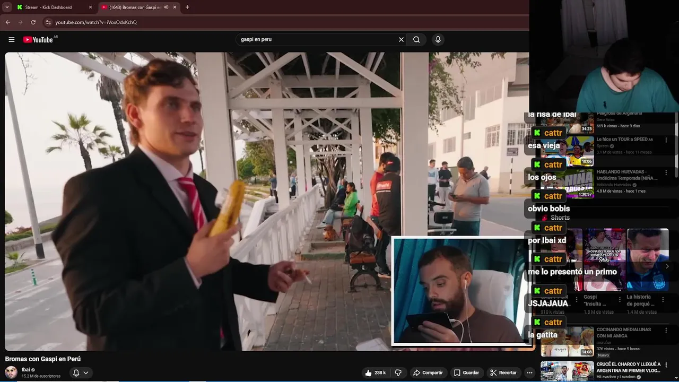Mute the Bromas con Gaspi tab audio
The image size is (679, 382).
tap(166, 7)
